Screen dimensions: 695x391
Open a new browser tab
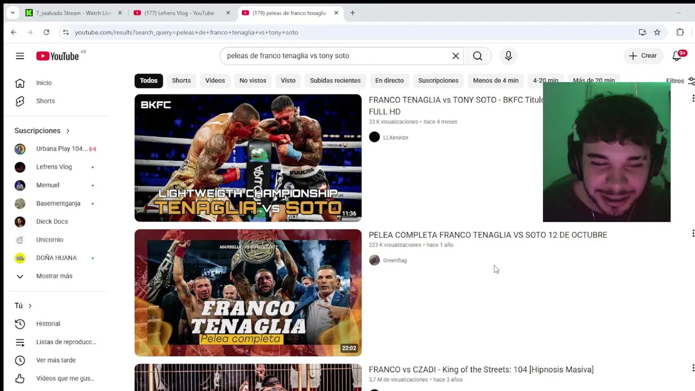(x=352, y=13)
